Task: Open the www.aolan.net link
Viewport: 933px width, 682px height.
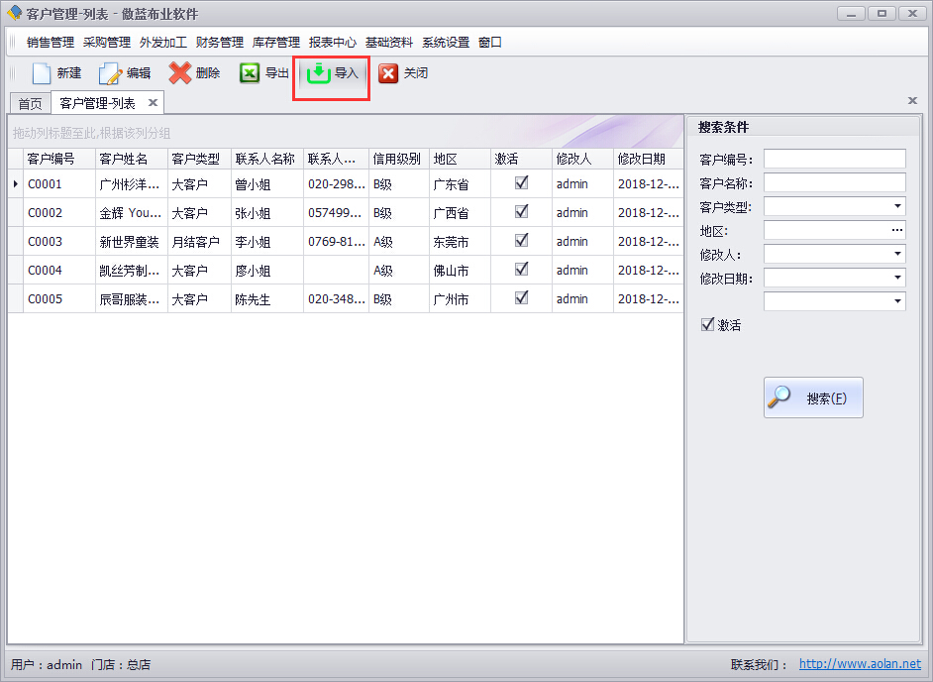Action: pos(860,664)
